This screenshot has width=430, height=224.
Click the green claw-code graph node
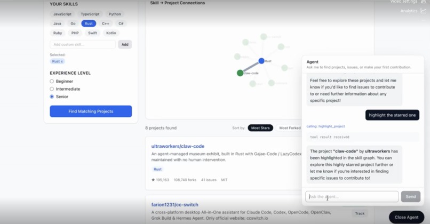(240, 73)
